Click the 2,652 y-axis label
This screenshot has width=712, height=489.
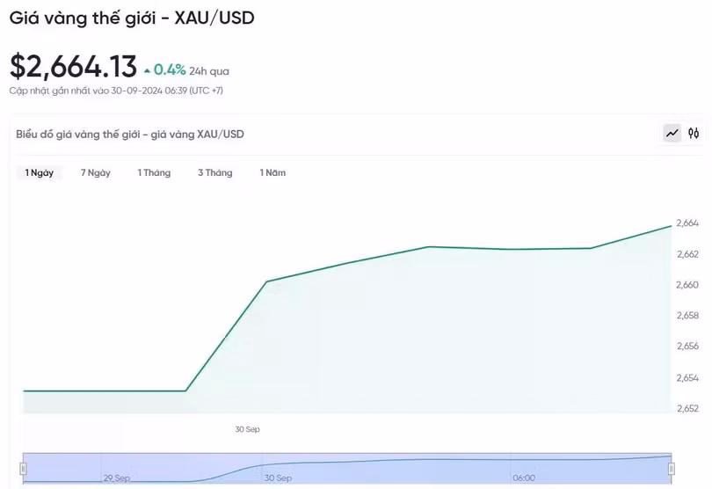point(687,408)
